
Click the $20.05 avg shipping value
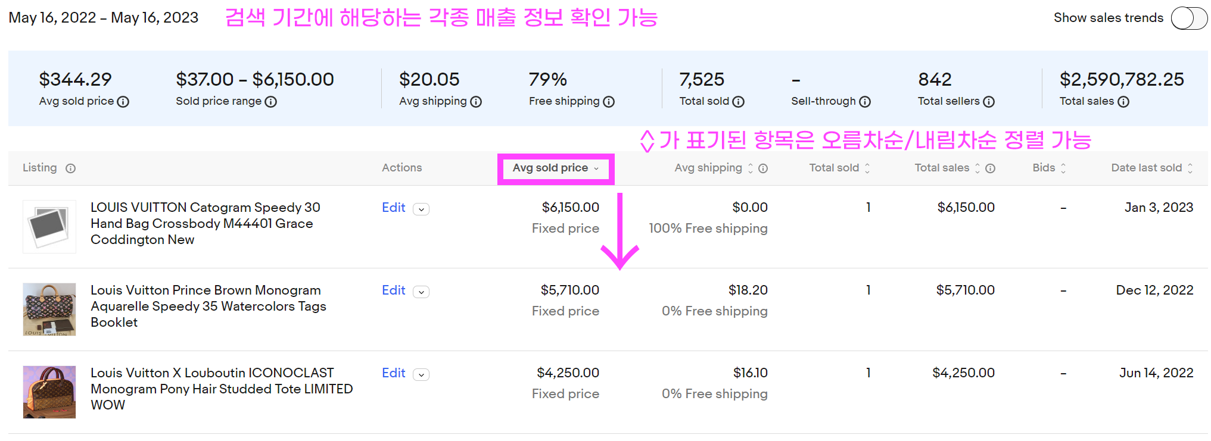point(429,80)
